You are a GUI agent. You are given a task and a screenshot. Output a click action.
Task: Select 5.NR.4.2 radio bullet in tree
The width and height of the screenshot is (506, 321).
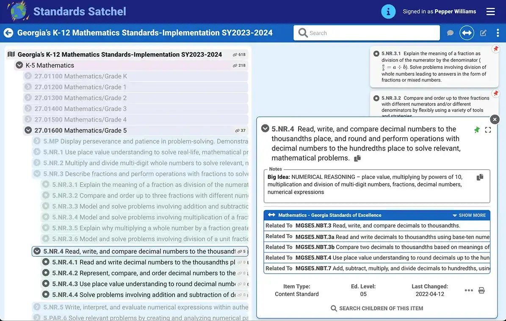[46, 273]
